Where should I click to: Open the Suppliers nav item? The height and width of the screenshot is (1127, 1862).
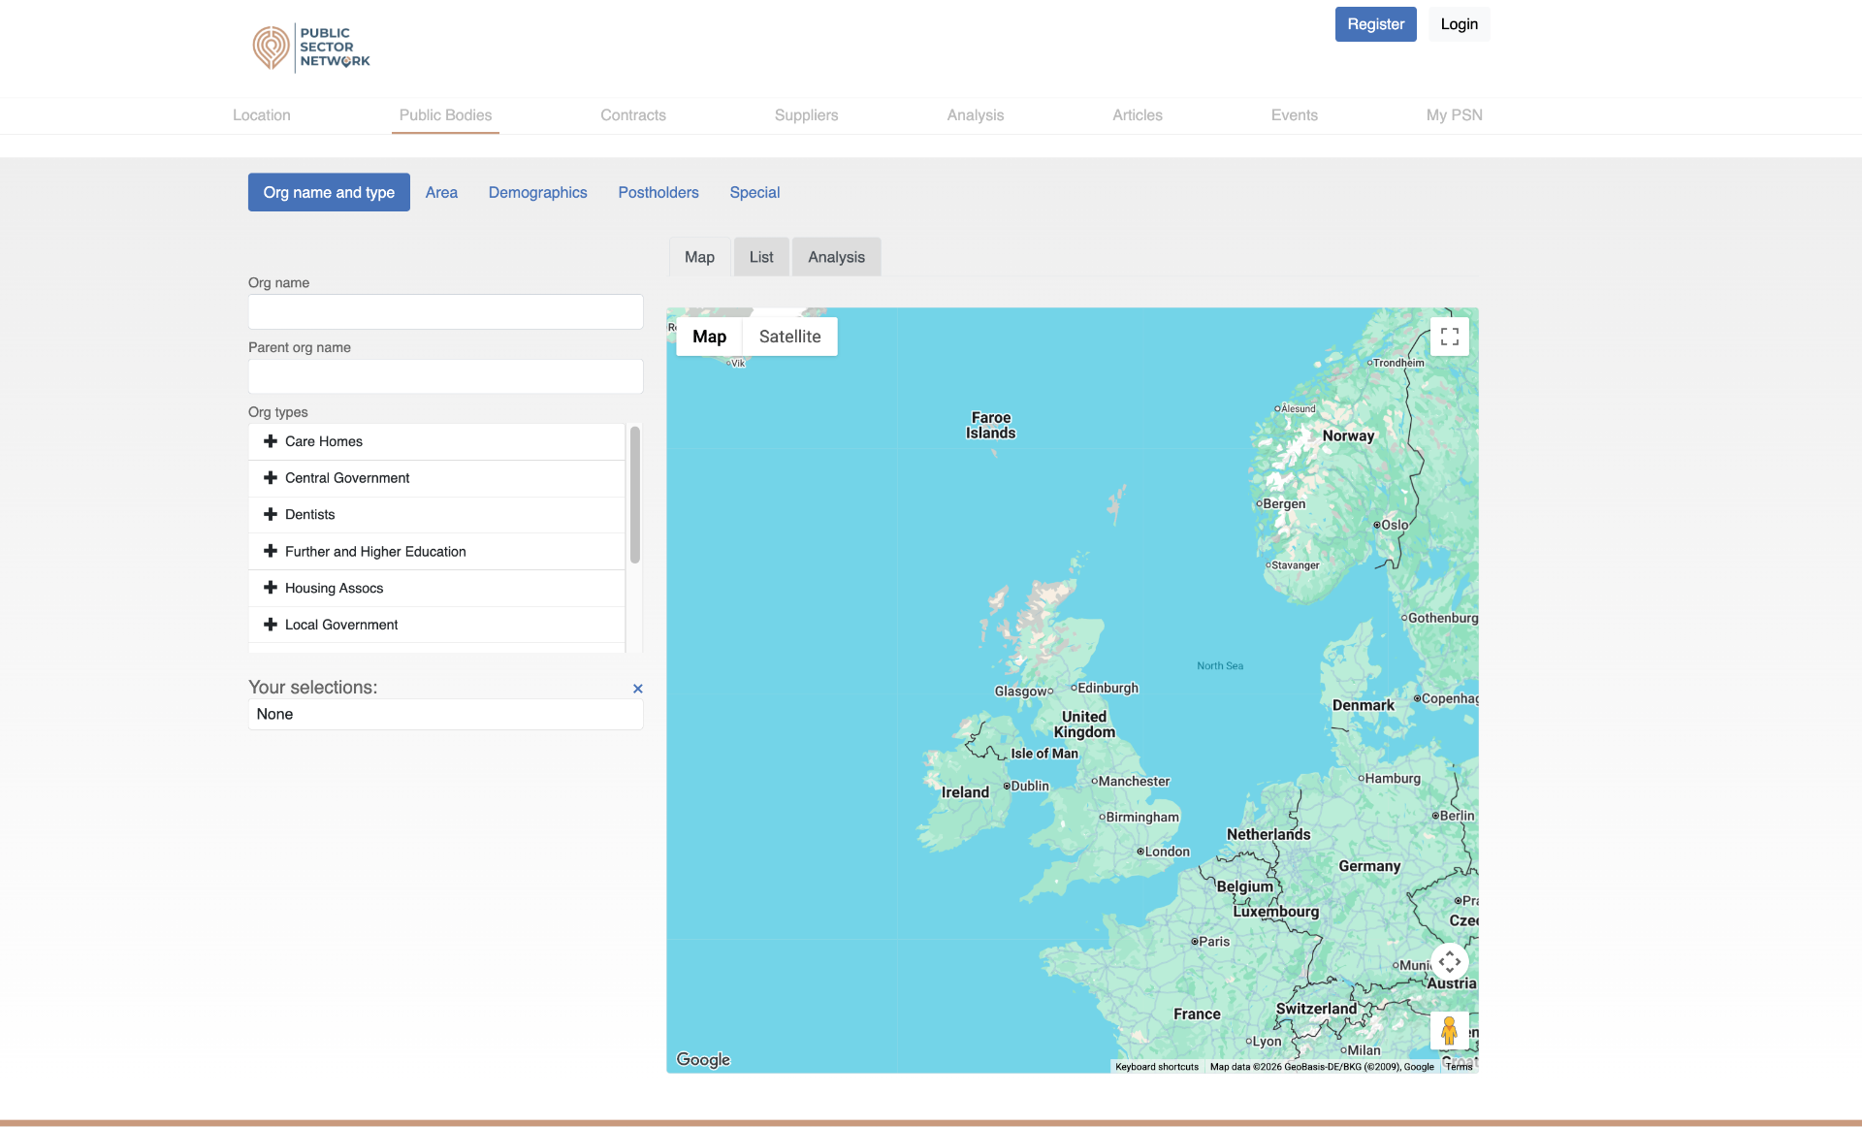[806, 115]
